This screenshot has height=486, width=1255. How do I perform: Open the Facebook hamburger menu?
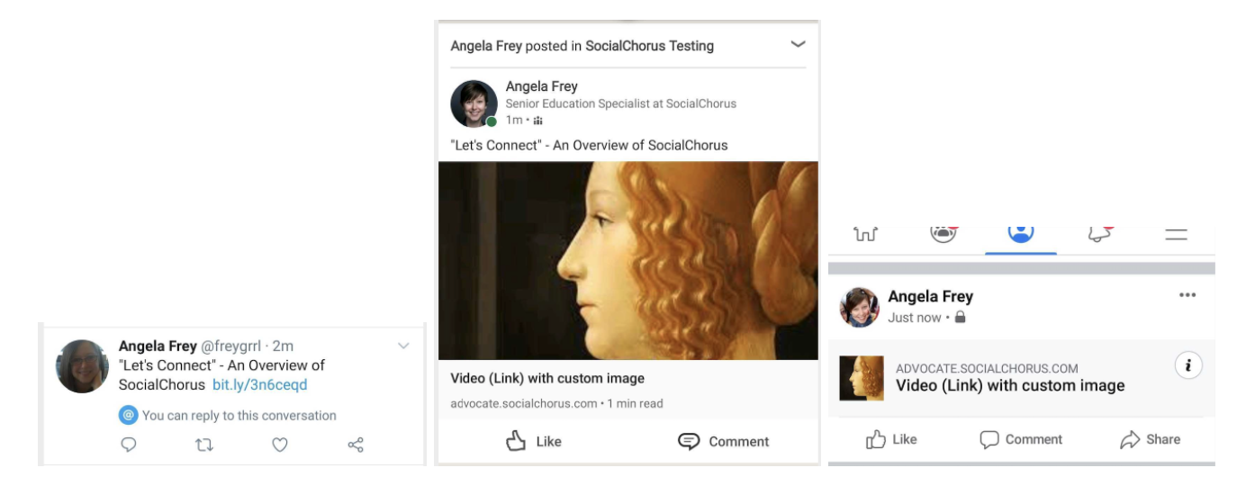[1176, 234]
